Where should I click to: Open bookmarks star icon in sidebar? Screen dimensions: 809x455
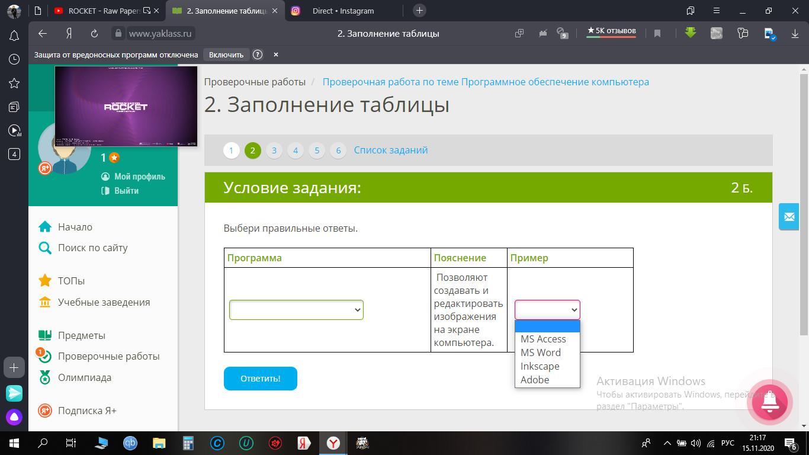(14, 83)
